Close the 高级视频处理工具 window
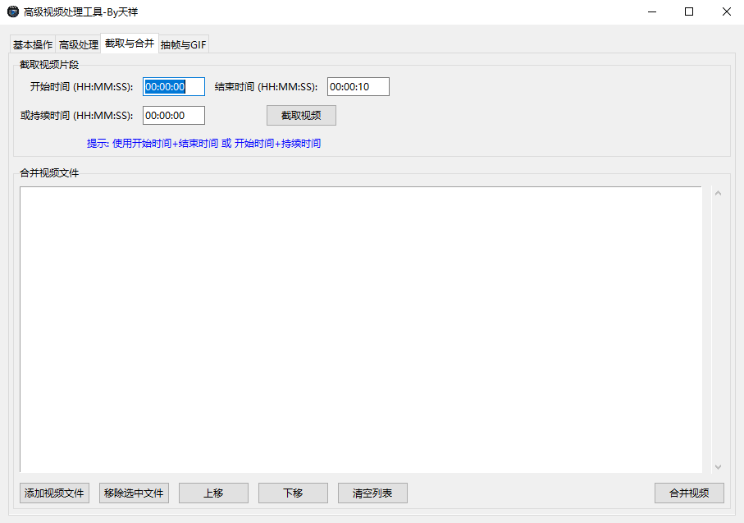This screenshot has height=523, width=744. pos(727,11)
